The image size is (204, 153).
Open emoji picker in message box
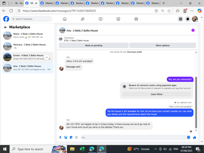188,137
